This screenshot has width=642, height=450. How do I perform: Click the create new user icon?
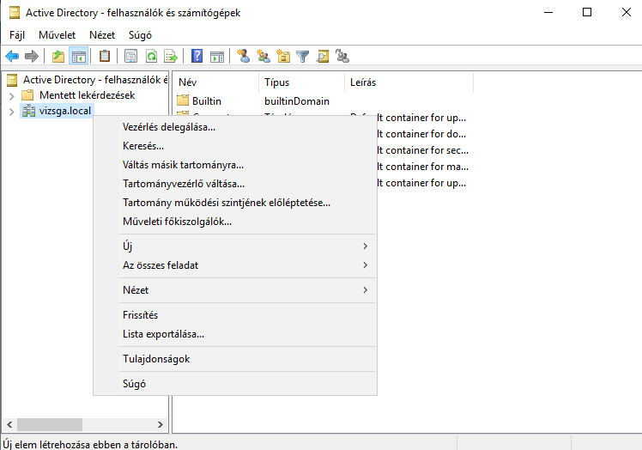(x=244, y=57)
